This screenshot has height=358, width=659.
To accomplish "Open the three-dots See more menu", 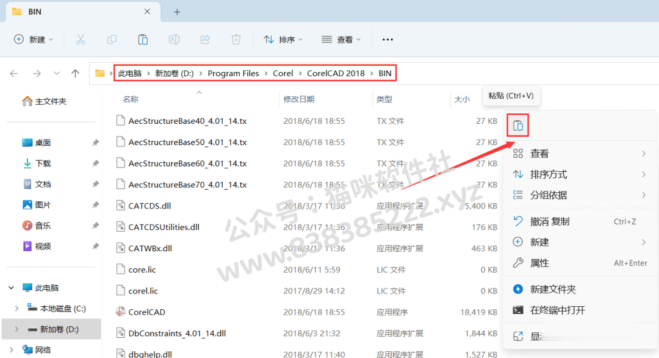I will tap(387, 40).
